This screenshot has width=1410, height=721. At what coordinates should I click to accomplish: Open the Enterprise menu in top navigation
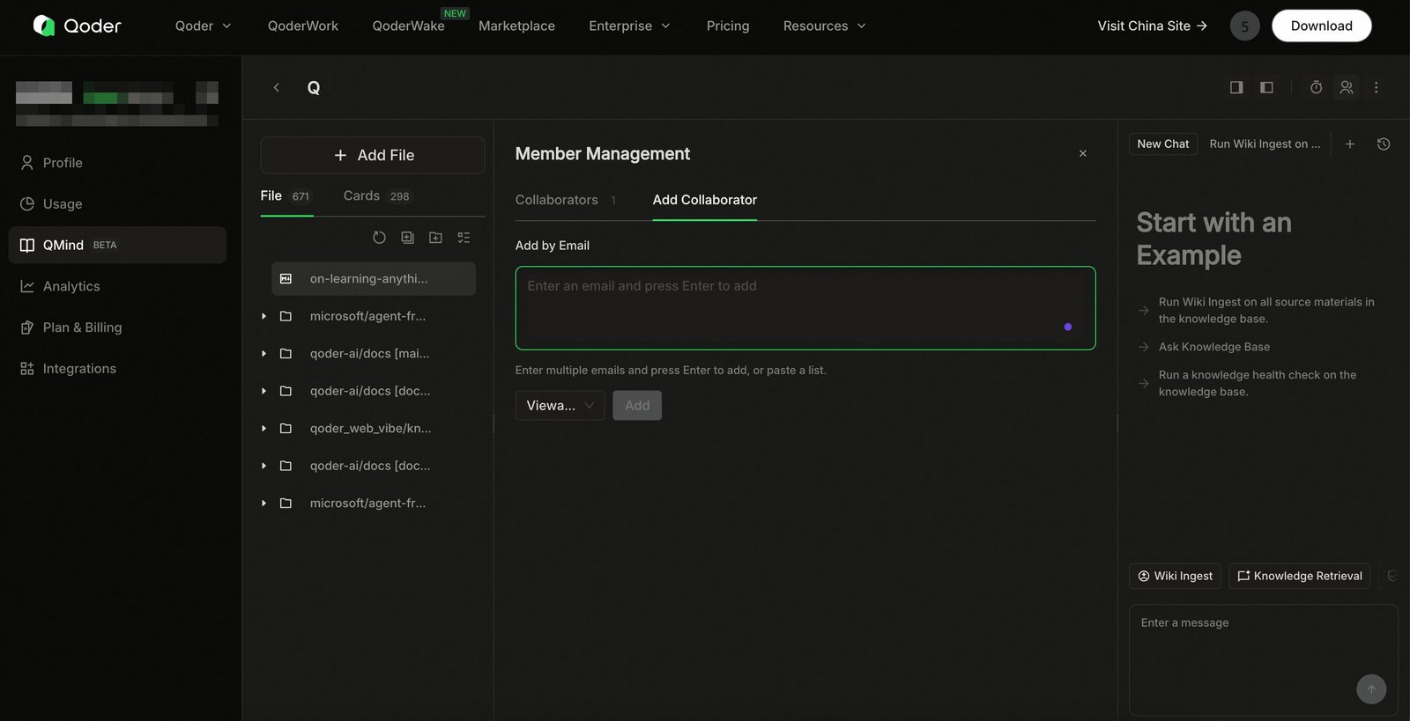click(x=629, y=26)
